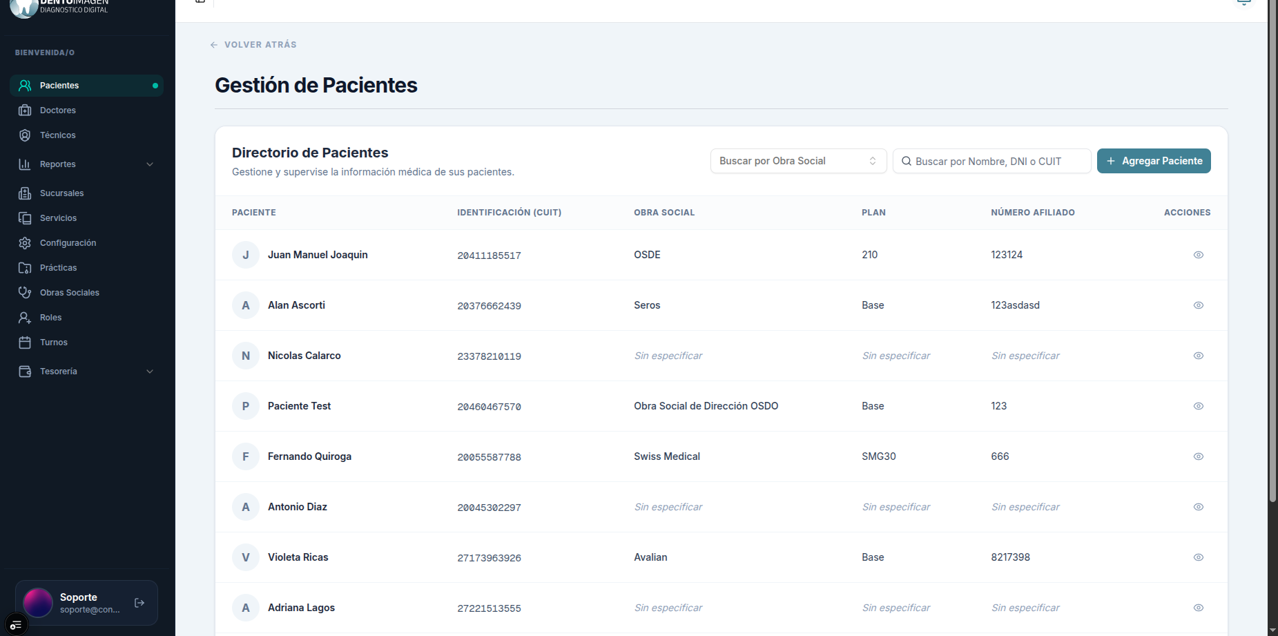View details for Violeta Ricas
This screenshot has width=1278, height=636.
tap(1199, 557)
